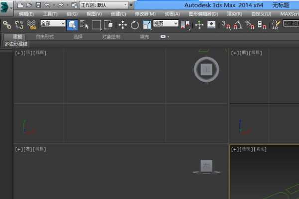This screenshot has height=199, width=299.
Task: Open the 组(G) menu
Action: [72, 14]
